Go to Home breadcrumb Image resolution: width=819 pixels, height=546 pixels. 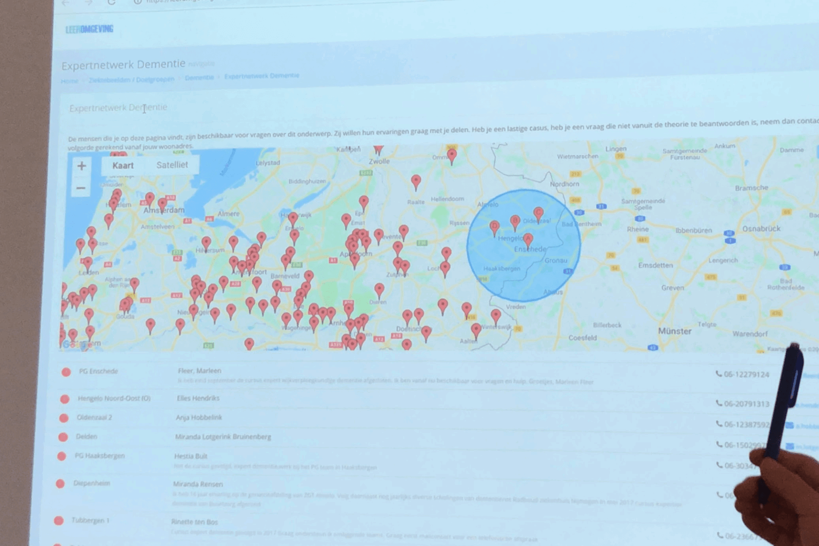pos(69,81)
